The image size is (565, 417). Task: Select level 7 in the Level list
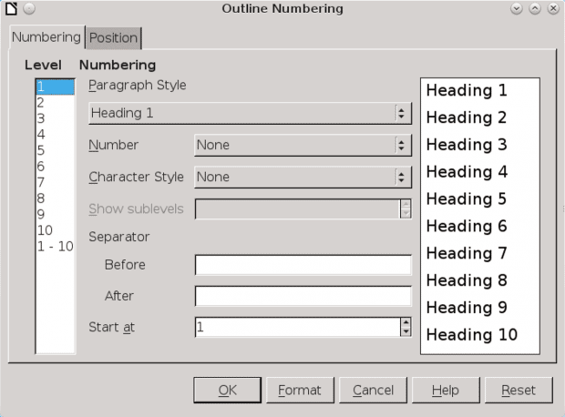pos(56,182)
